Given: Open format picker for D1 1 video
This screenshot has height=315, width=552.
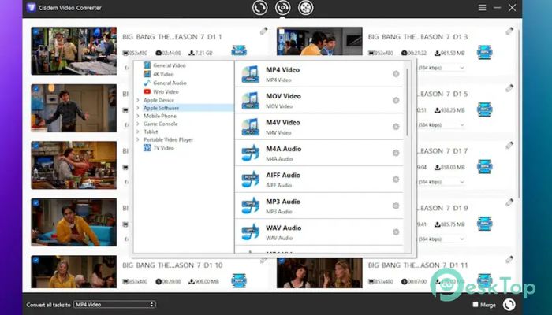Looking at the screenshot, I should (x=239, y=50).
